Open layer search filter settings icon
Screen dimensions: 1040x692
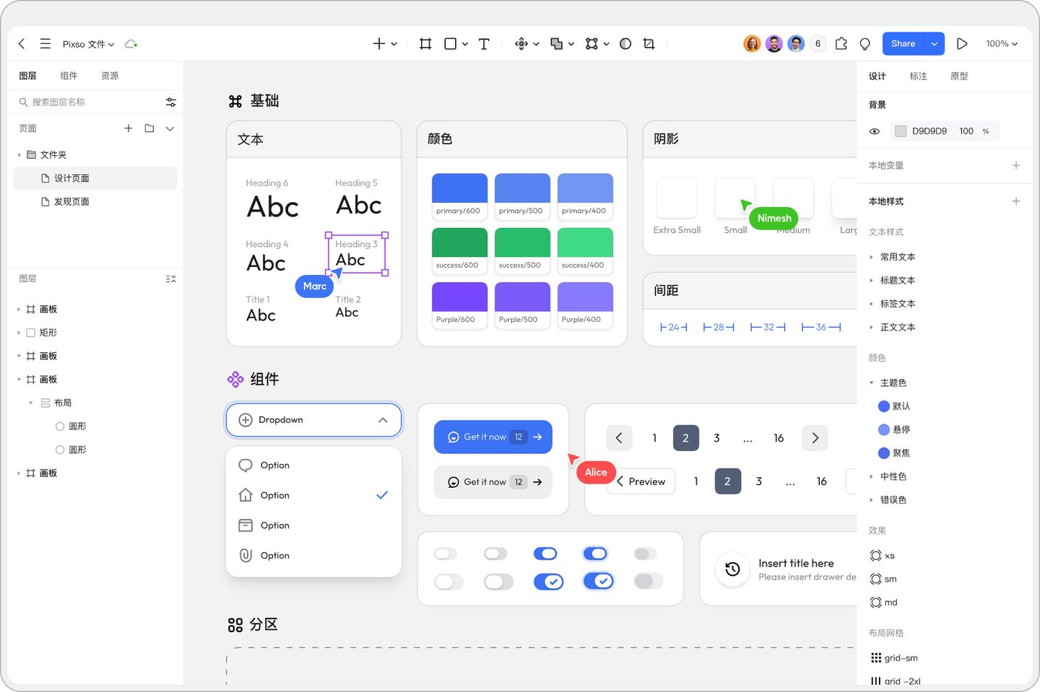coord(171,102)
